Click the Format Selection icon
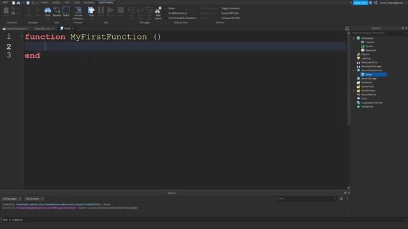 78,10
